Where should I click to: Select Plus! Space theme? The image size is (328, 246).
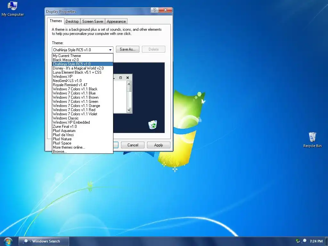click(82, 143)
